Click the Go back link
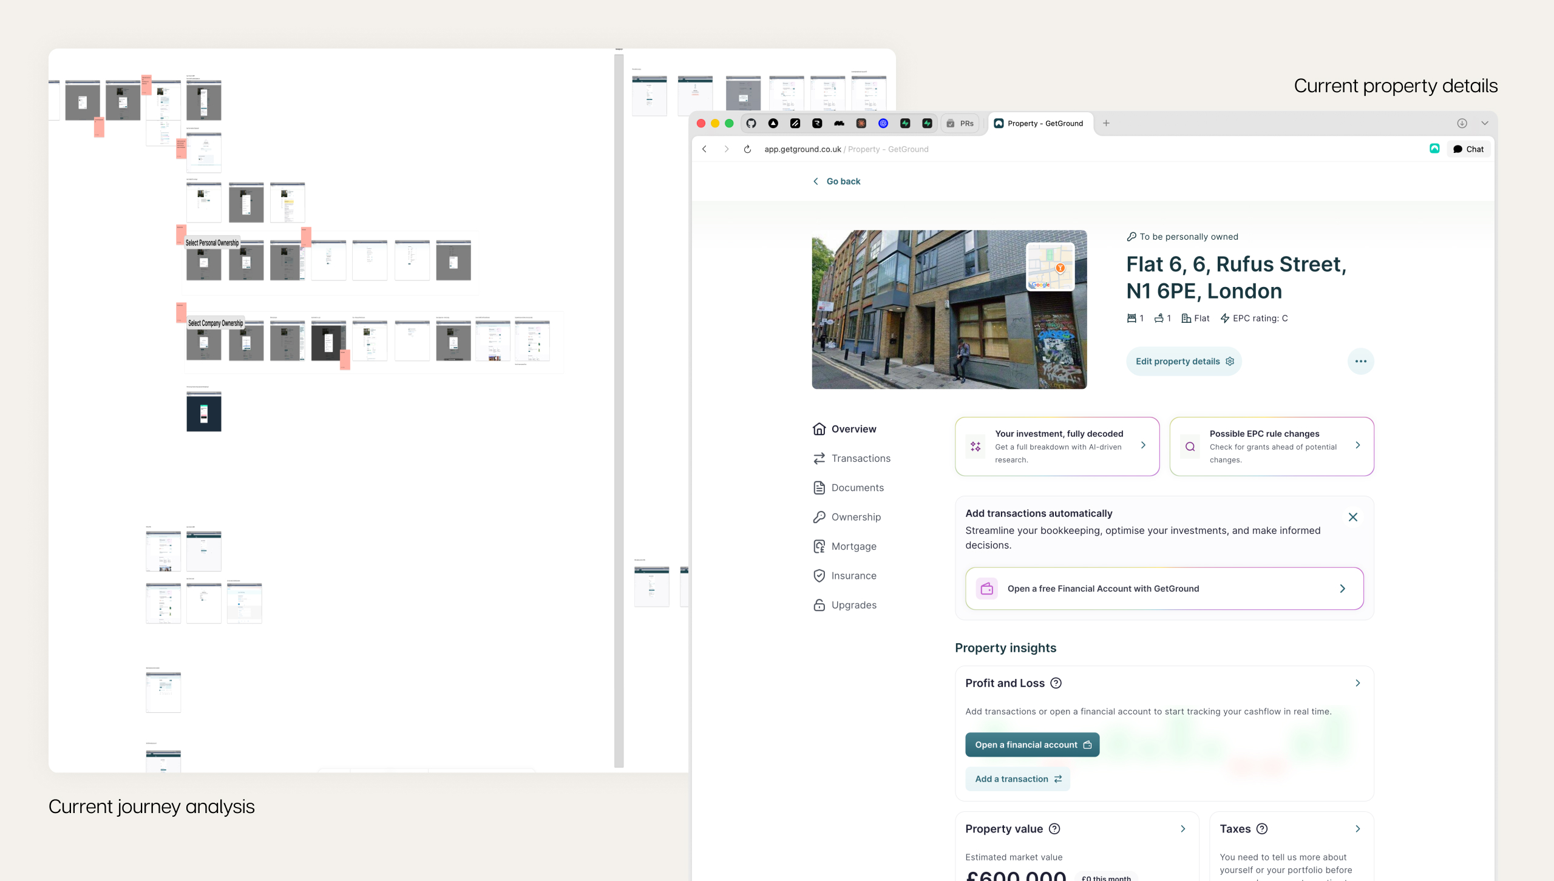1554x881 pixels. 836,181
